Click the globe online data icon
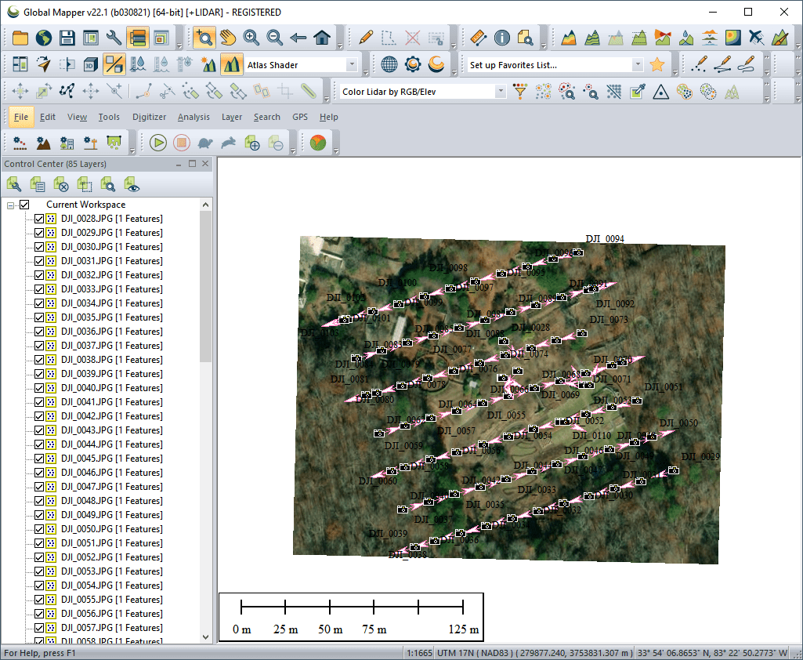Screen dimensions: 803x660 pyautogui.click(x=44, y=38)
